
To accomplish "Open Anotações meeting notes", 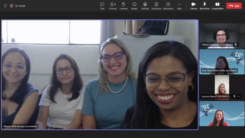I will point(156,6).
